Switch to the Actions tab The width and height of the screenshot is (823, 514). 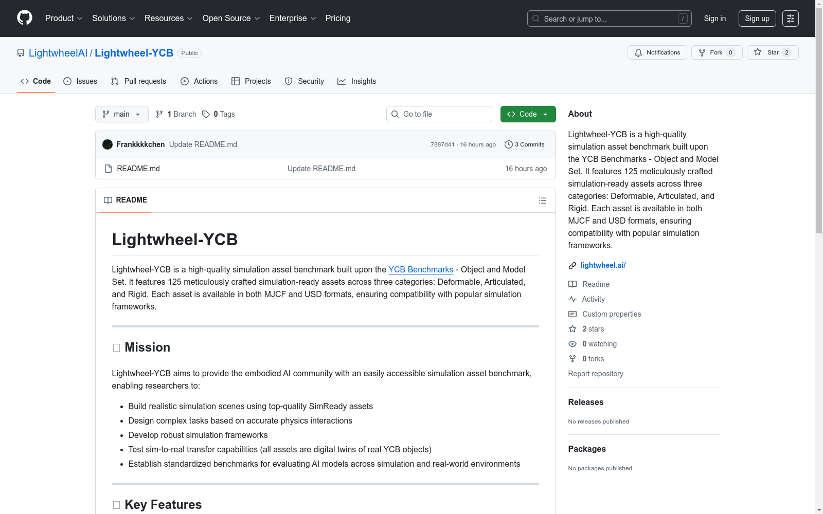pos(199,81)
